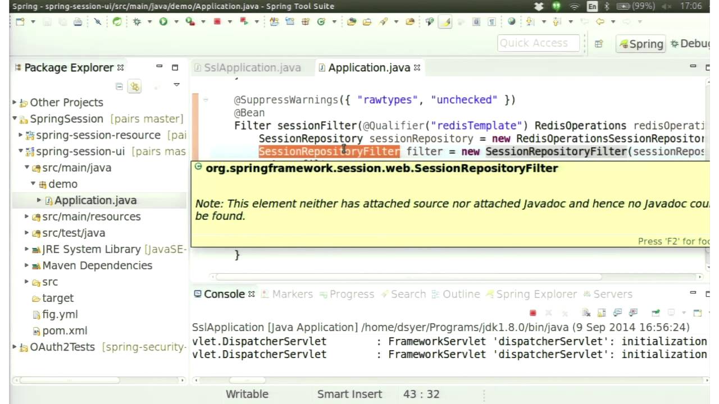This screenshot has width=719, height=404.
Task: Click the Previous Annotation toolbar icon
Action: [x=557, y=22]
